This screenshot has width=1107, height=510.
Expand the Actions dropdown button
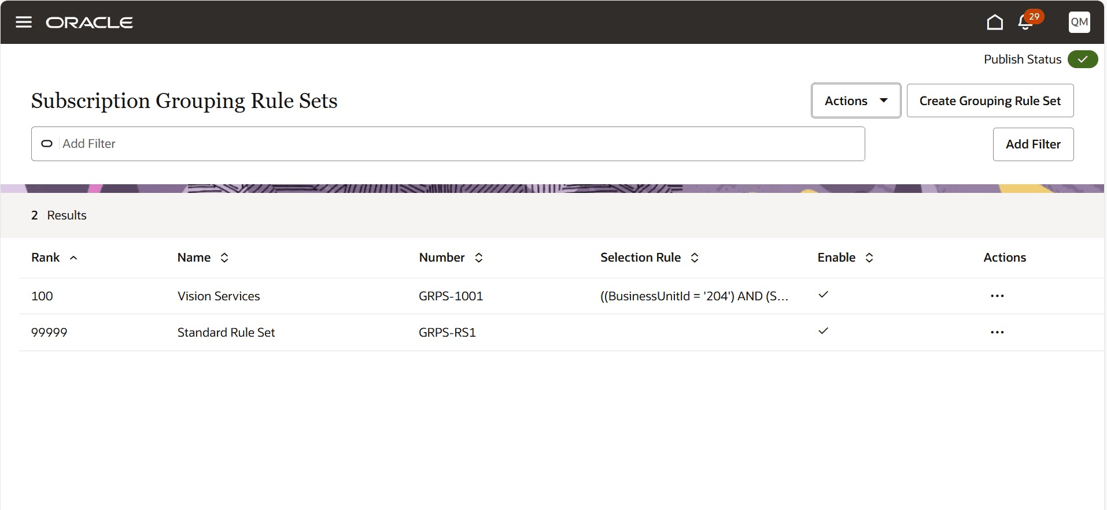[855, 100]
